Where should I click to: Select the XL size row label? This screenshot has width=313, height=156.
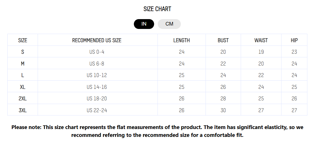22,87
